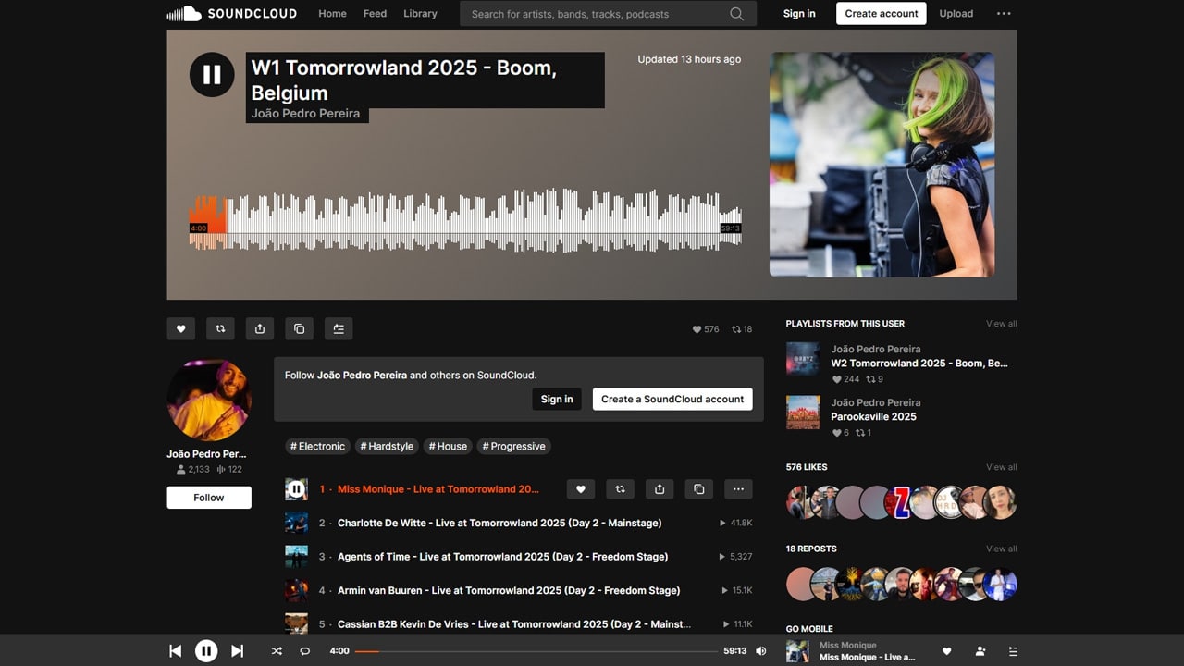Open the Share options for the track

click(259, 328)
